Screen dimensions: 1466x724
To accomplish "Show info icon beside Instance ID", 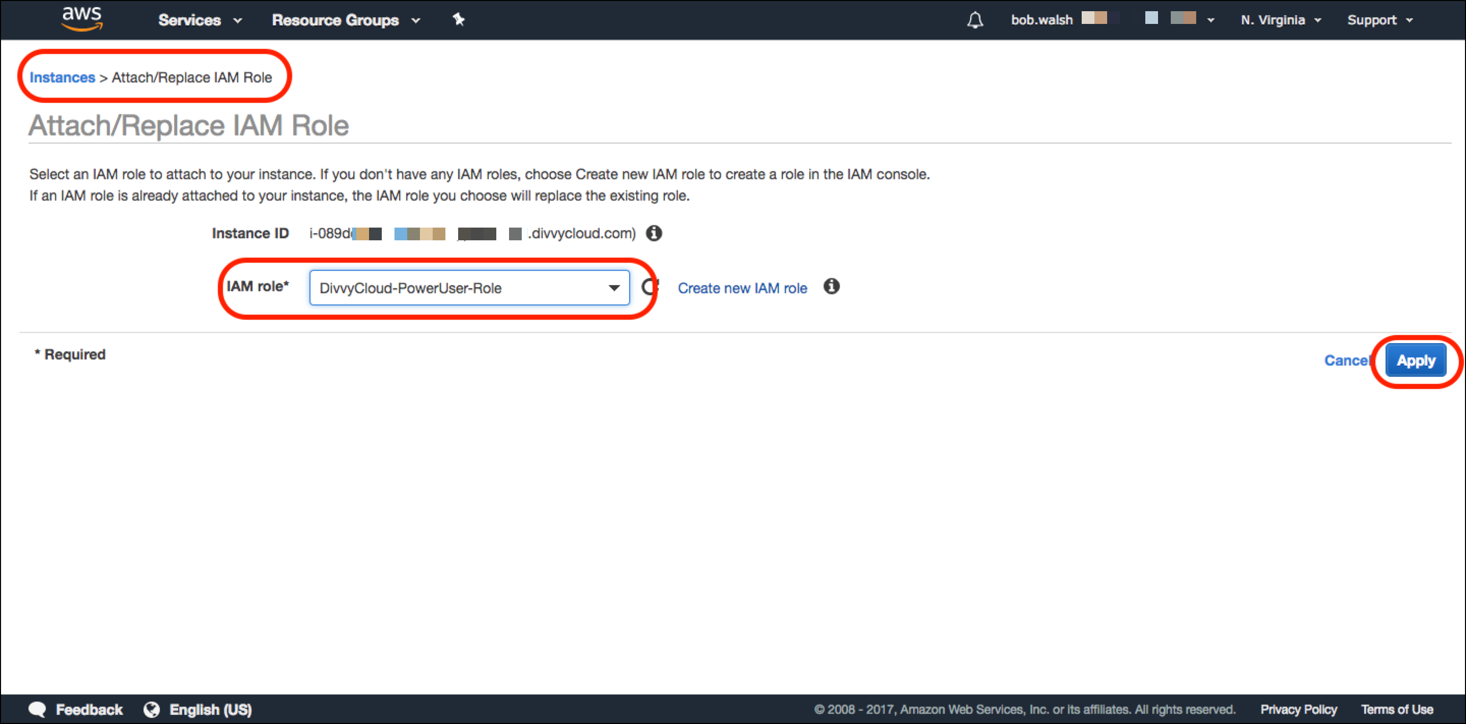I will 654,233.
